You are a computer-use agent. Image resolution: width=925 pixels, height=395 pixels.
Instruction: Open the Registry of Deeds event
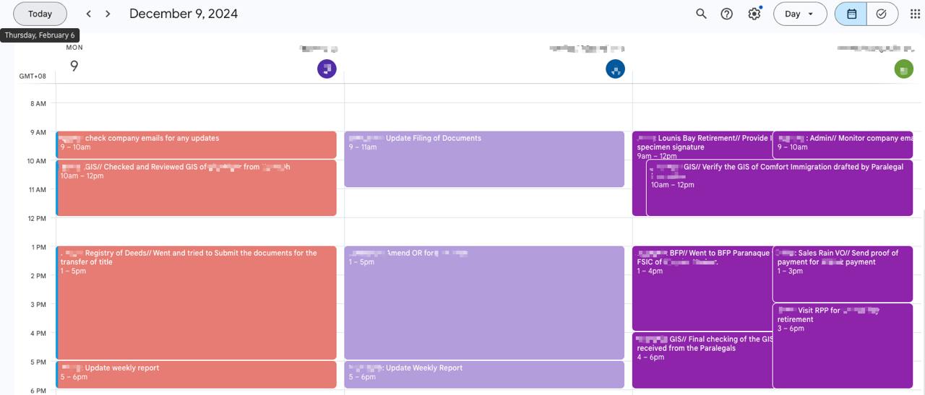tap(196, 303)
